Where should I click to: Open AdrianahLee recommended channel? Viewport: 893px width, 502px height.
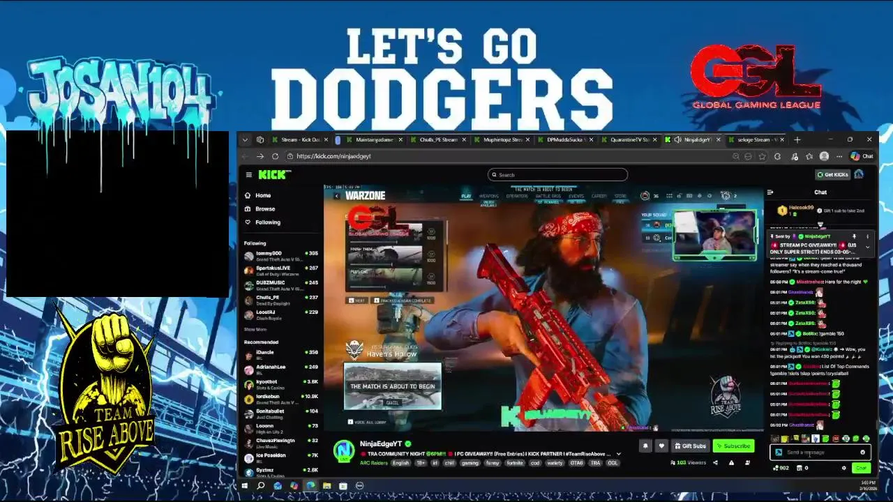(x=281, y=369)
